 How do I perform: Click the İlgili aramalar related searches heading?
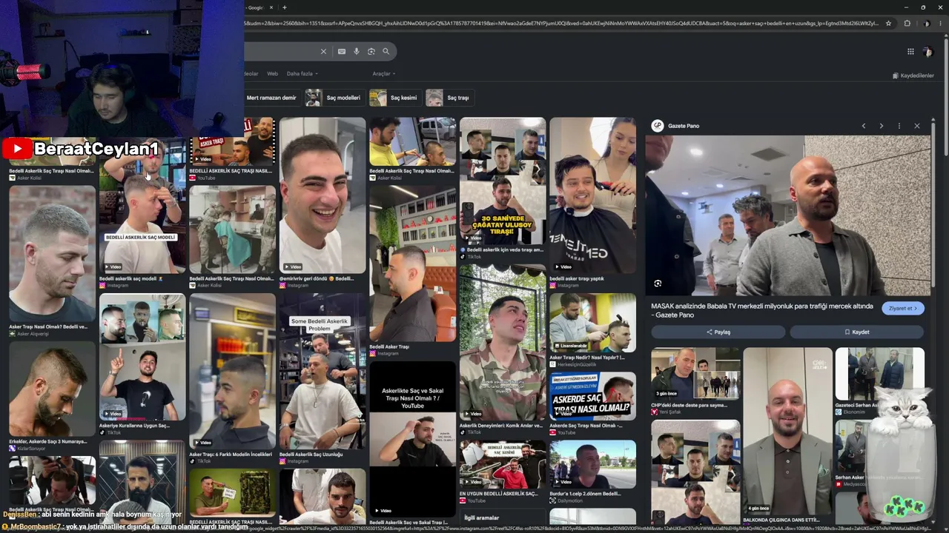481,518
